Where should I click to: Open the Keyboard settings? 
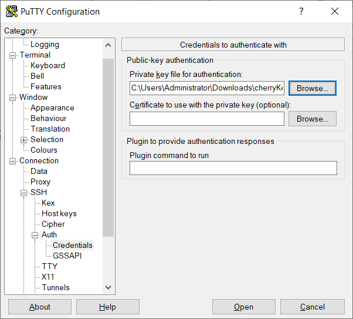[x=47, y=65]
